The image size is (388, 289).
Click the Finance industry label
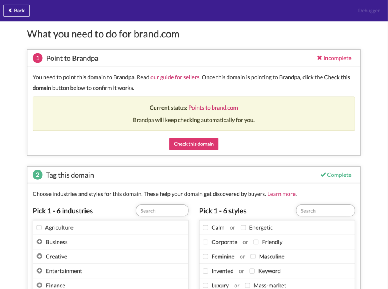[55, 286]
